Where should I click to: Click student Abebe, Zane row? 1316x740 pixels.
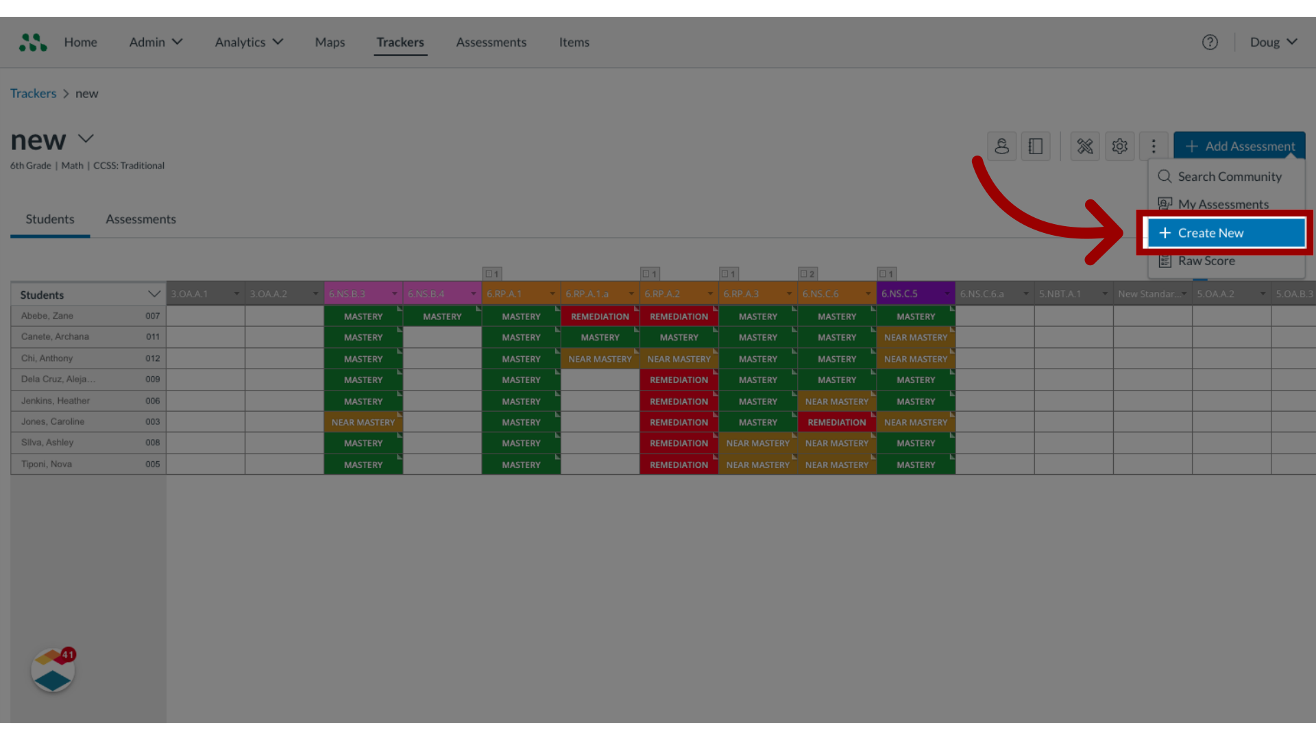click(x=88, y=316)
